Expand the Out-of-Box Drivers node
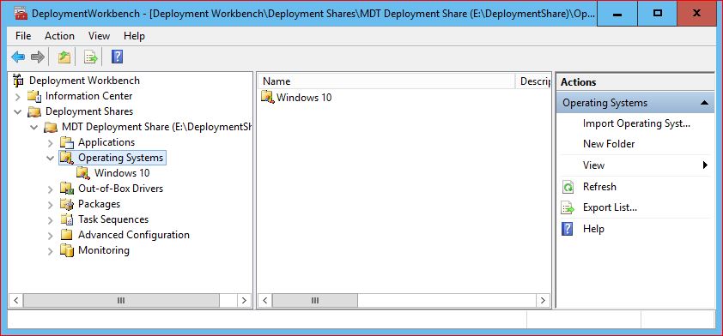723x336 pixels. coord(51,189)
